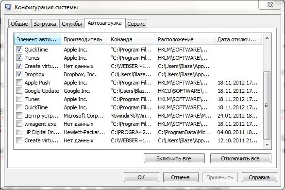
Task: Click the %windir%\Win... command cell
Action: [x=131, y=116]
